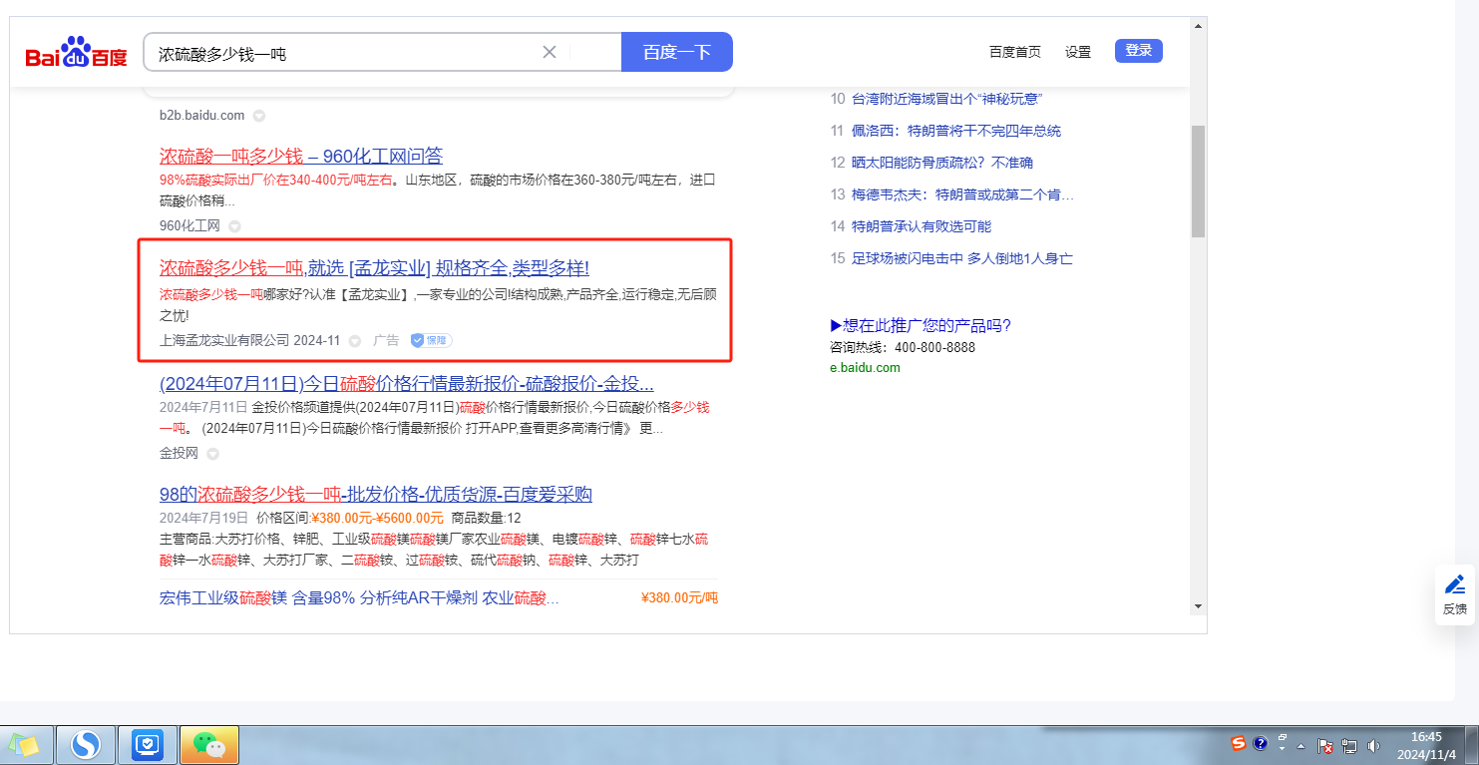Image resolution: width=1479 pixels, height=765 pixels.
Task: Open WeChat from the taskbar
Action: click(208, 744)
